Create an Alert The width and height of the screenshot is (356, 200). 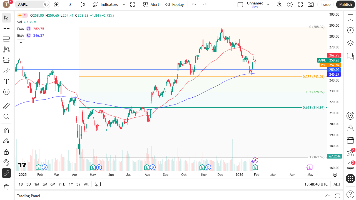(x=151, y=4)
